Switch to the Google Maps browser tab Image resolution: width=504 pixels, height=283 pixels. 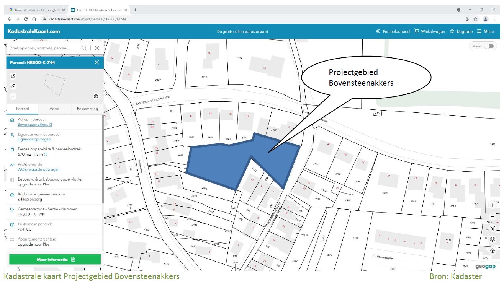(x=37, y=10)
